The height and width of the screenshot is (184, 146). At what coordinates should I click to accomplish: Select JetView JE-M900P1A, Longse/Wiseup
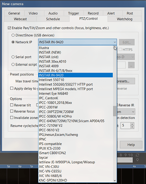(76, 162)
